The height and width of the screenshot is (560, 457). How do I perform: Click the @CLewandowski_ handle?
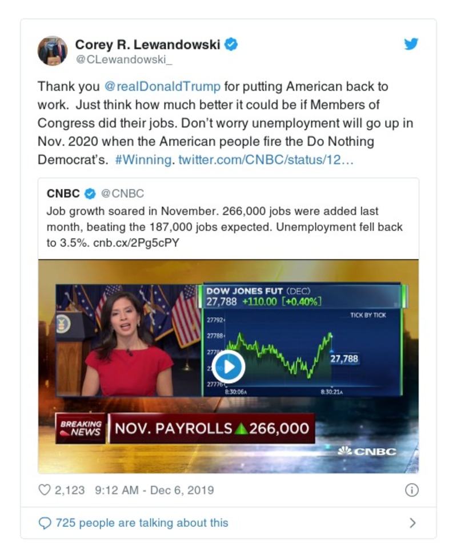pos(116,58)
